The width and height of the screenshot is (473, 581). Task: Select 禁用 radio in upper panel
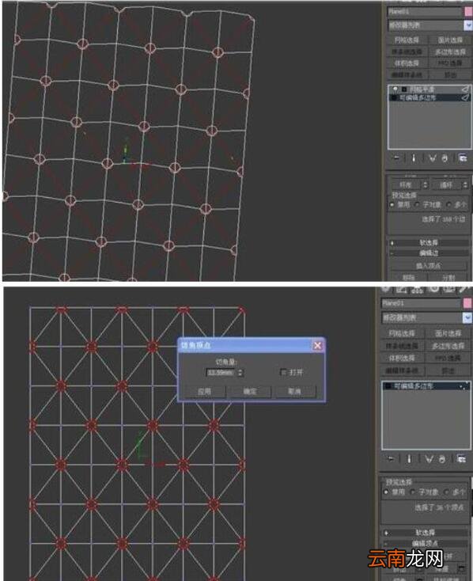392,204
